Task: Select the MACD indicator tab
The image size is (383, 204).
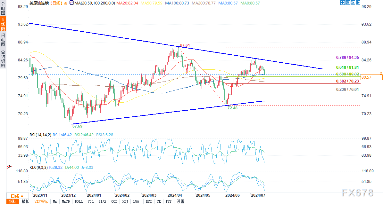Action: 66,201
